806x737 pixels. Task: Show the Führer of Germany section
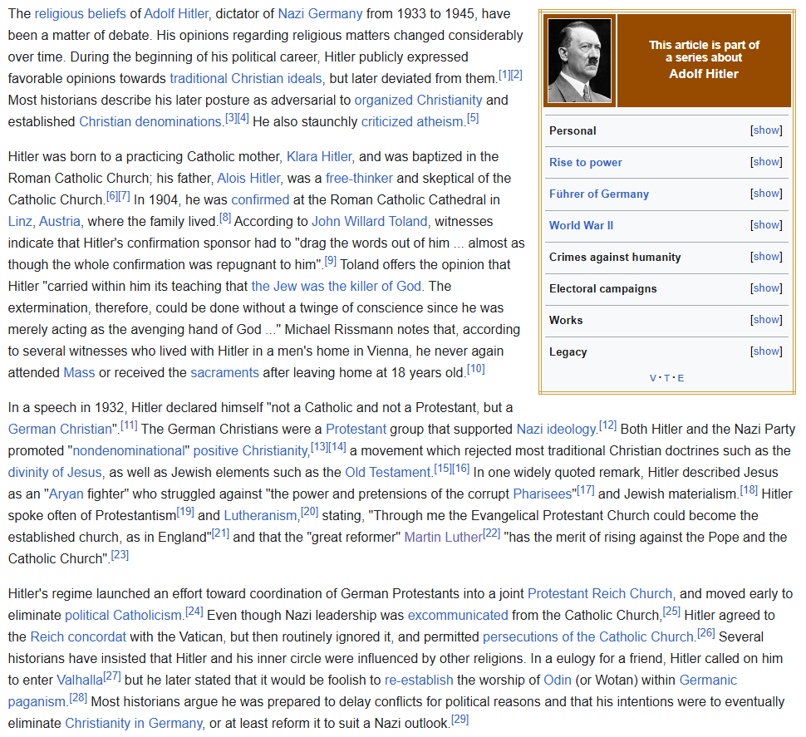pyautogui.click(x=766, y=194)
